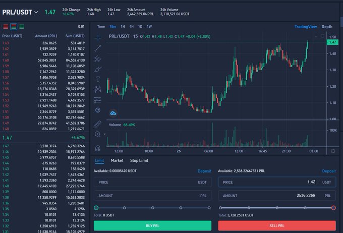Click the Amount (PRL) column header

coord(46,36)
